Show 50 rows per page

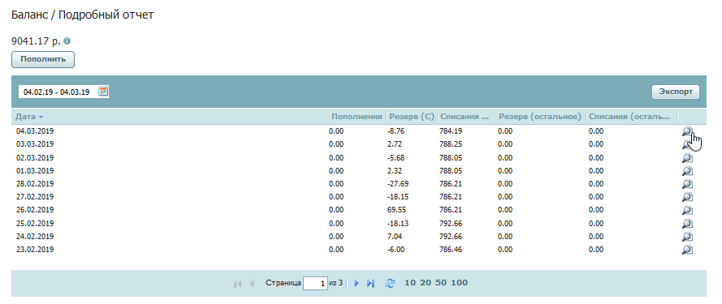pos(441,283)
